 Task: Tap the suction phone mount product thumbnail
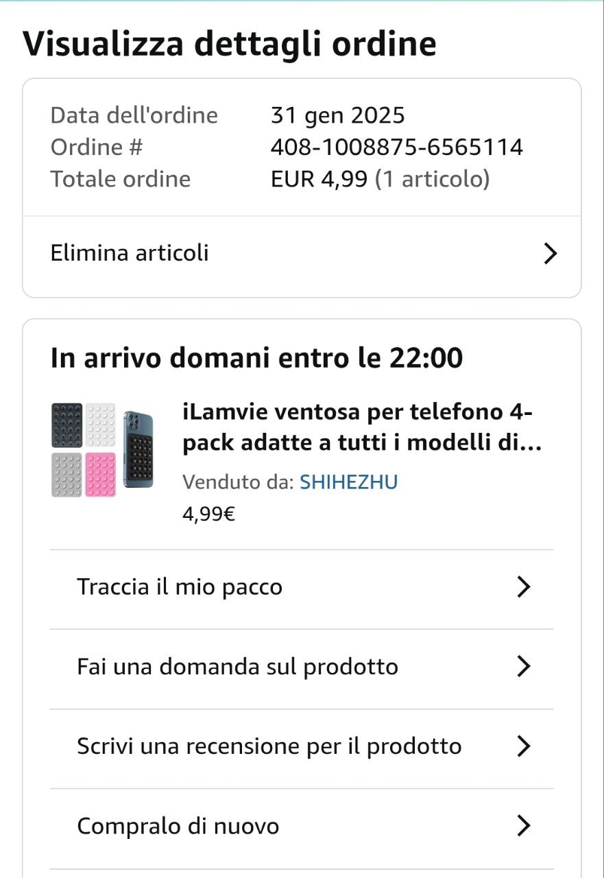[102, 449]
